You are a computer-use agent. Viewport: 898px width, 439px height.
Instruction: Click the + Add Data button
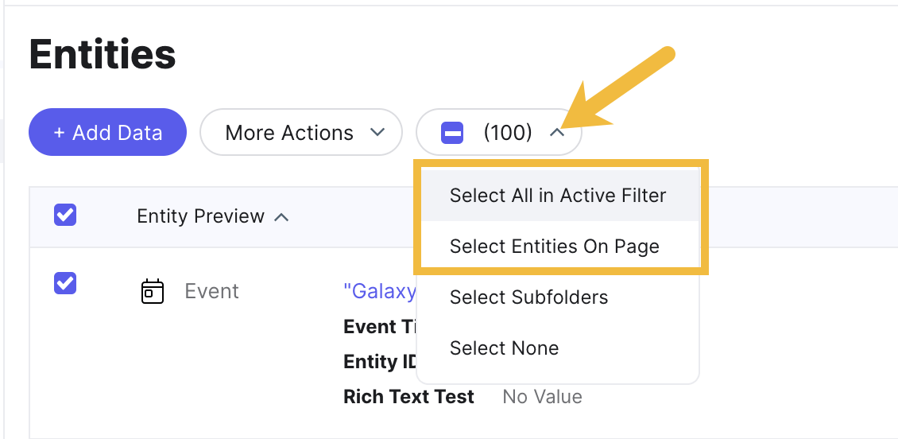107,132
